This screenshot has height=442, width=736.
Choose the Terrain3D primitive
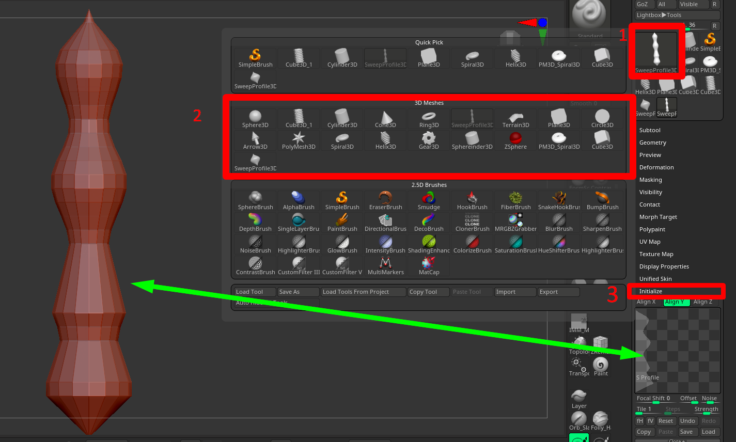[x=515, y=119]
